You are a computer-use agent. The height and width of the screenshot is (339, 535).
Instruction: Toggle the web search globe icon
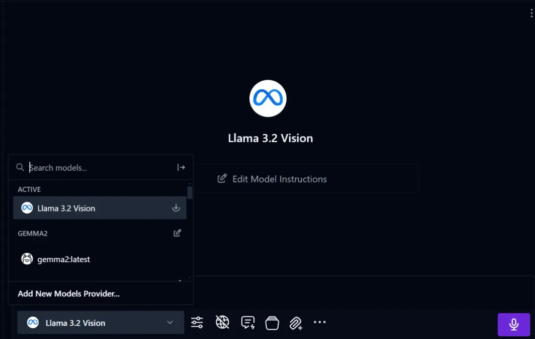[222, 322]
